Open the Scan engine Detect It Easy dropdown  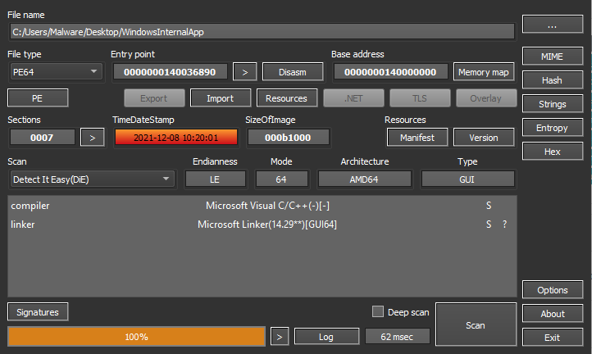[x=92, y=179]
